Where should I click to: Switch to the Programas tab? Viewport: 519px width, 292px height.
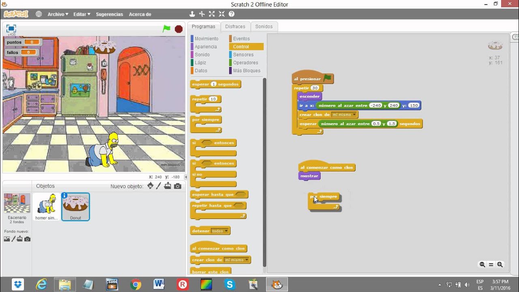(204, 27)
